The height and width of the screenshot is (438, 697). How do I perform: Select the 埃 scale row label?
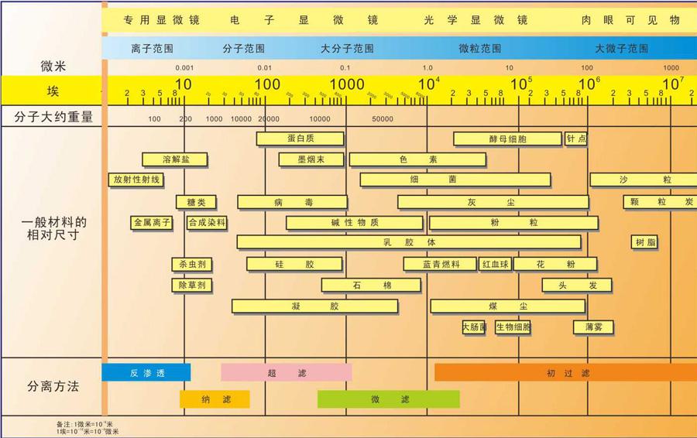(x=53, y=91)
